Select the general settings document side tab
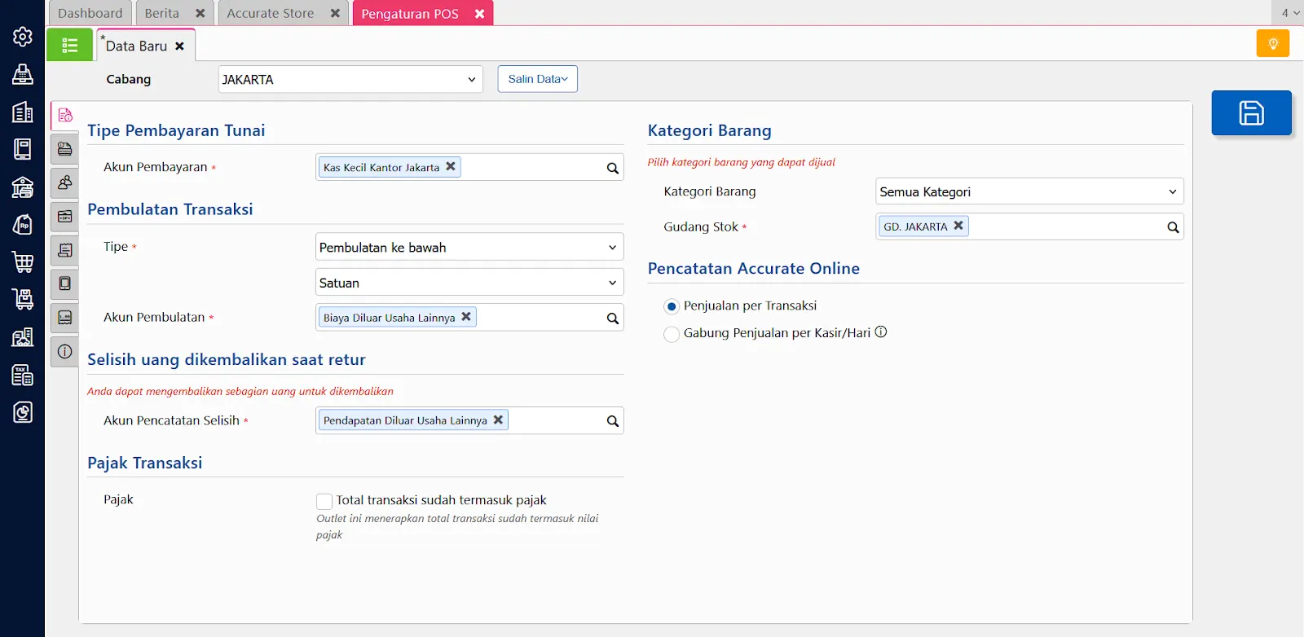This screenshot has width=1304, height=637. point(65,115)
